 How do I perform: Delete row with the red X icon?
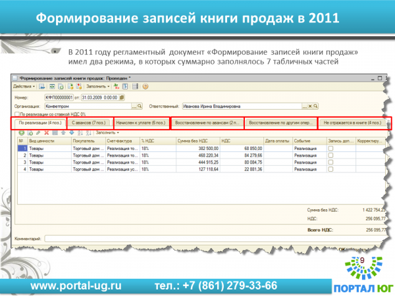point(47,133)
